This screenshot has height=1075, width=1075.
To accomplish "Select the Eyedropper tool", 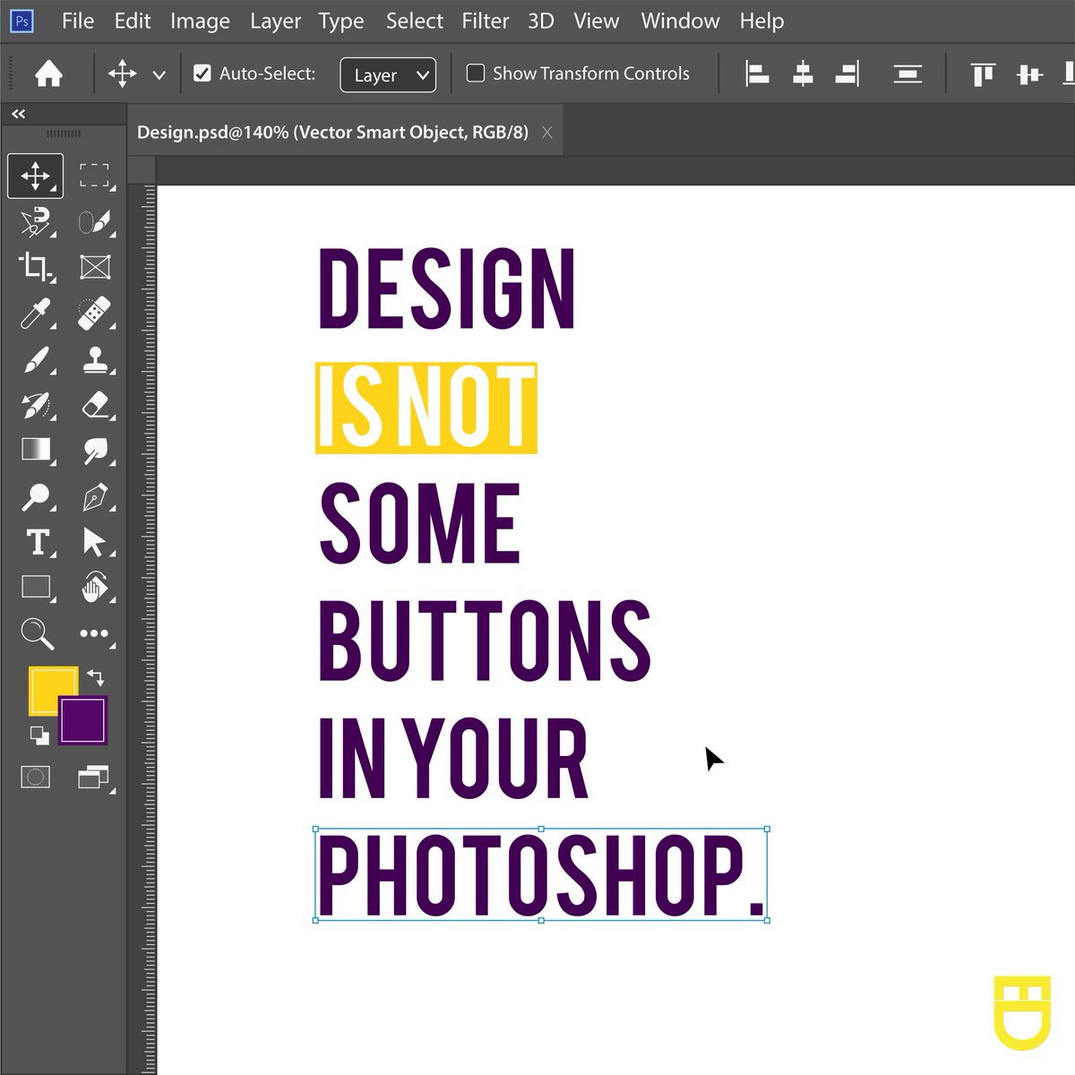I will (x=36, y=314).
